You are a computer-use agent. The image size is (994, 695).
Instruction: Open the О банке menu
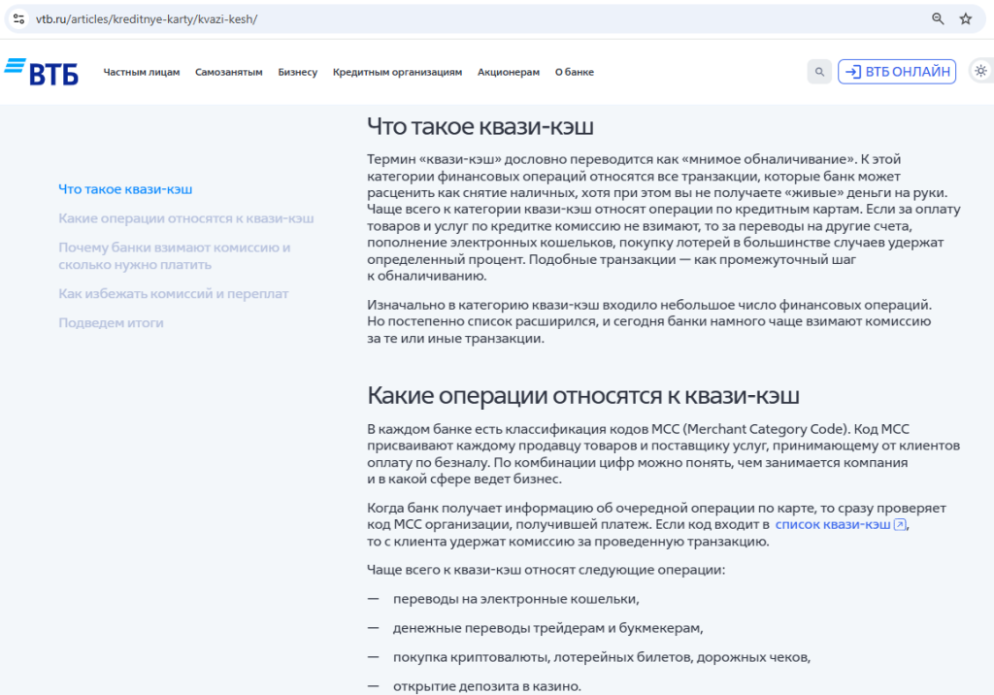point(574,71)
